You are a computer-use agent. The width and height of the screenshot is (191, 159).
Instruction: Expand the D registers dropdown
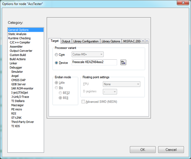tap(110, 92)
